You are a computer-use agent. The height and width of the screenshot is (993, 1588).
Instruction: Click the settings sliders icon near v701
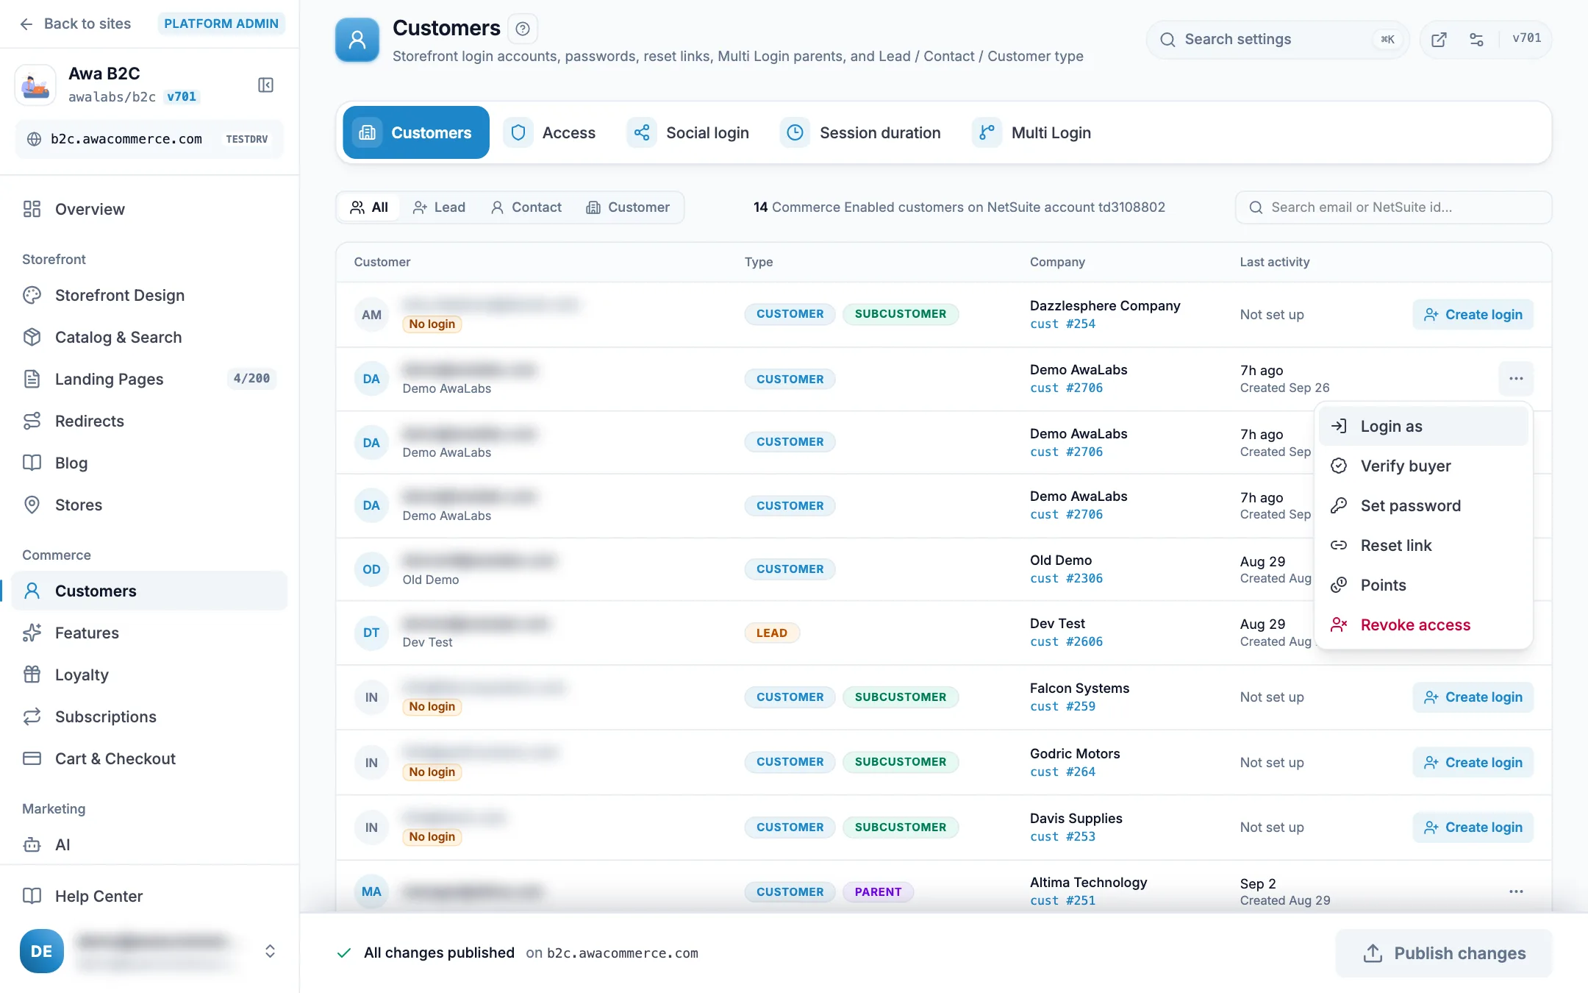[x=1476, y=40]
